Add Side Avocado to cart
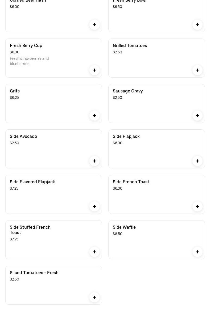Viewport: 214px width, 310px height. (x=94, y=161)
